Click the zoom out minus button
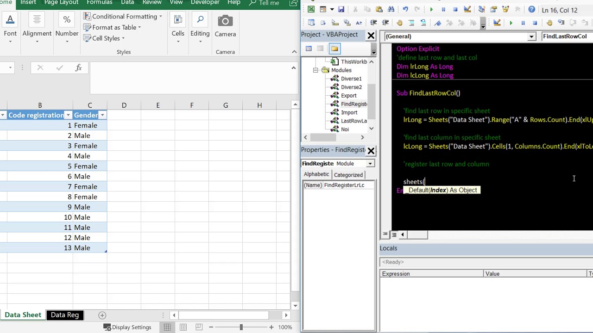 pyautogui.click(x=211, y=327)
